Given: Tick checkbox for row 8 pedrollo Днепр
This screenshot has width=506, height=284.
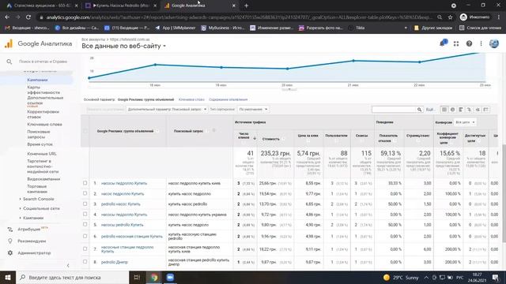Looking at the screenshot, I should 85,262.
